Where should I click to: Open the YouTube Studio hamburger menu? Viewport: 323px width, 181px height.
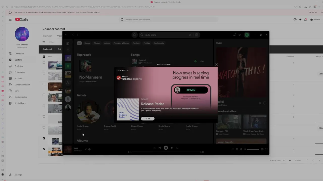point(10,20)
